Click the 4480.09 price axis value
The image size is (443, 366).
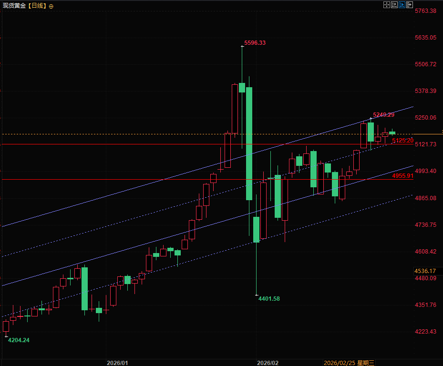[x=425, y=278]
